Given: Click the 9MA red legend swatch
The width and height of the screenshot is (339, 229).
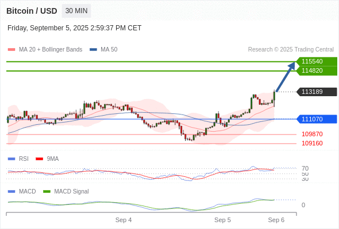Looking at the screenshot, I should (39, 159).
